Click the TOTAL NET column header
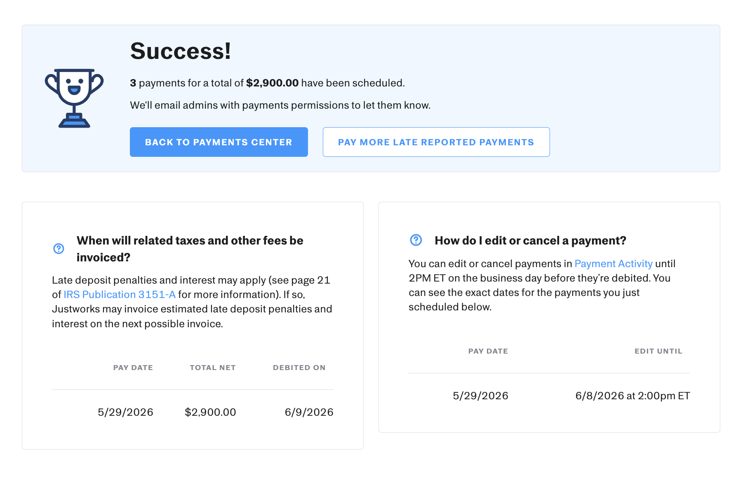The width and height of the screenshot is (738, 489). 213,368
